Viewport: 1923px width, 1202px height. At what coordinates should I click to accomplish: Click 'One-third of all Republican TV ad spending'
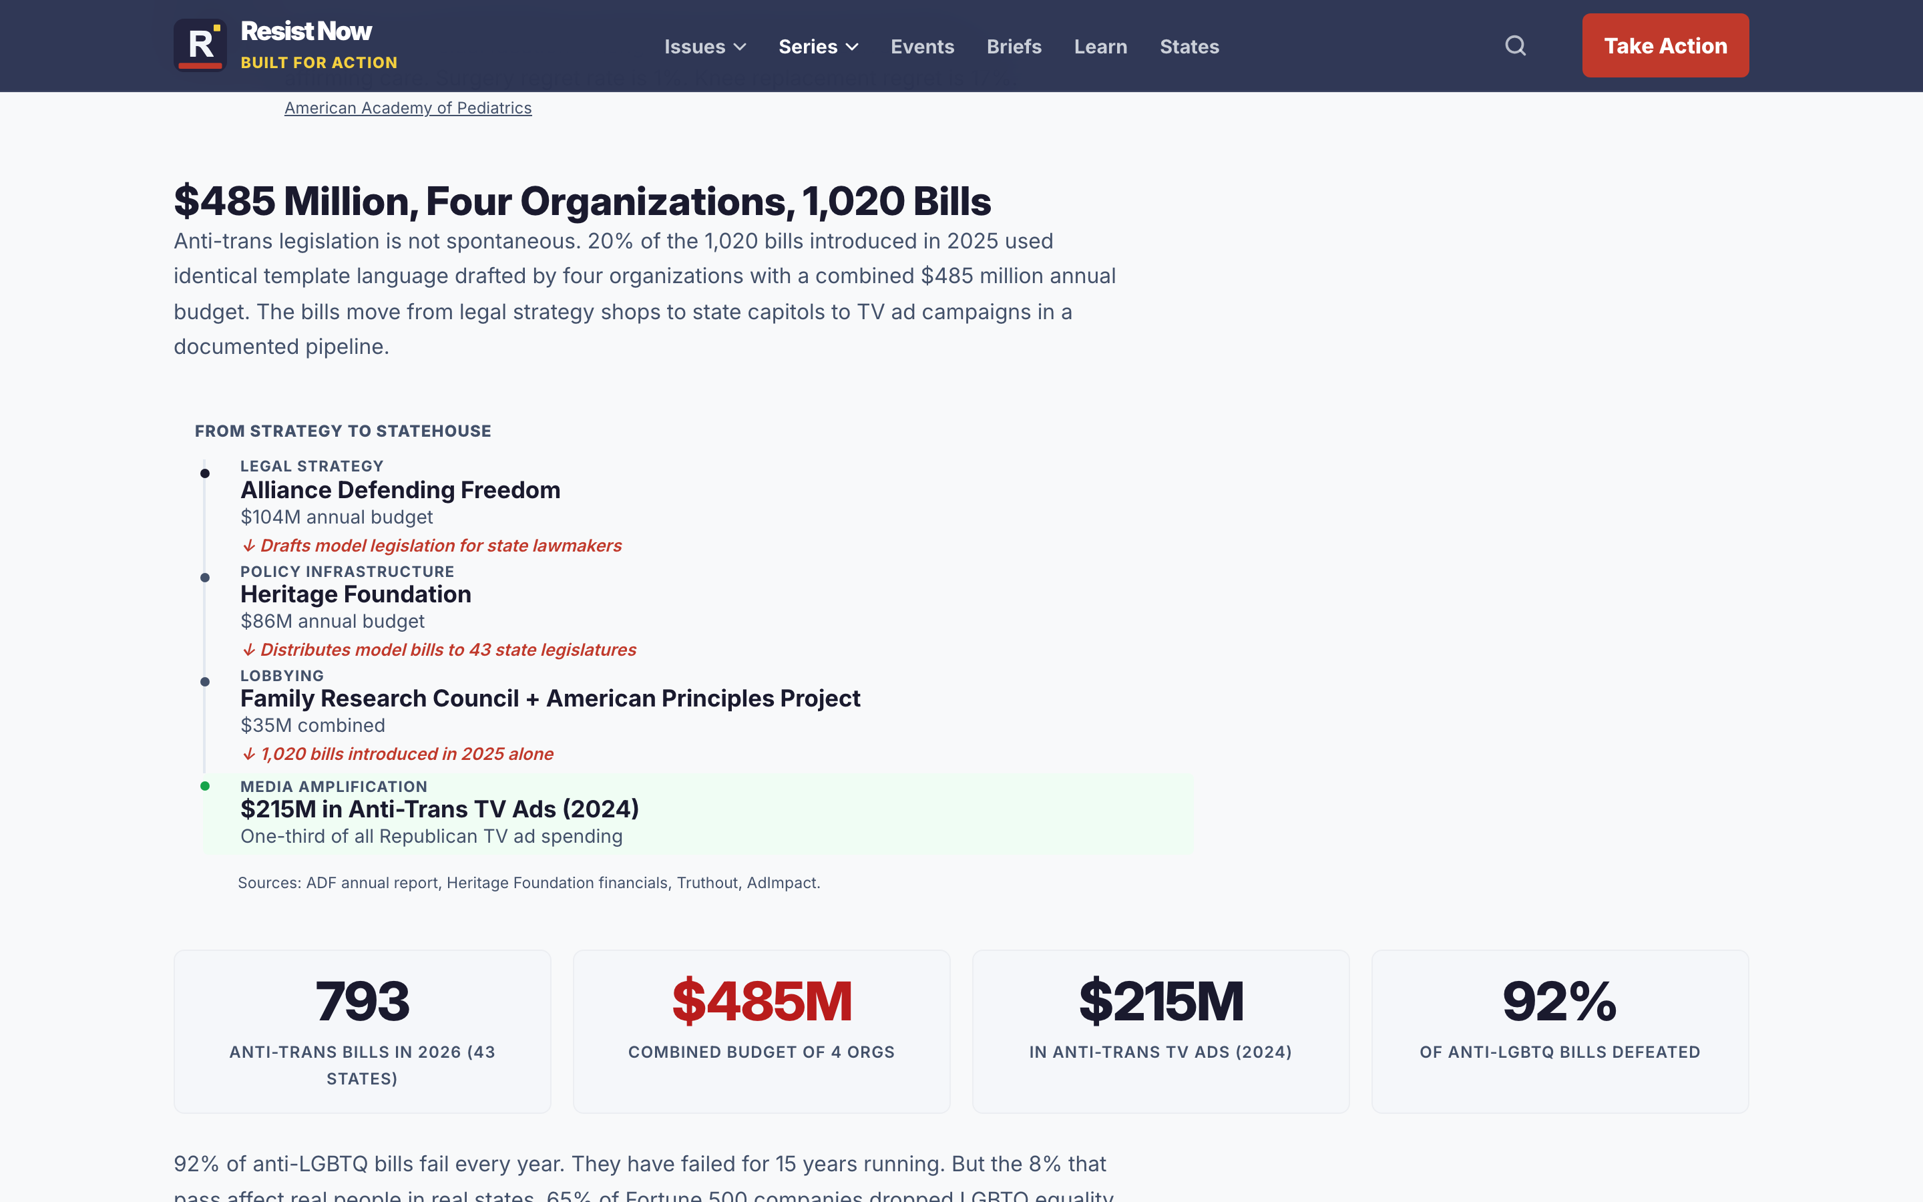tap(431, 836)
